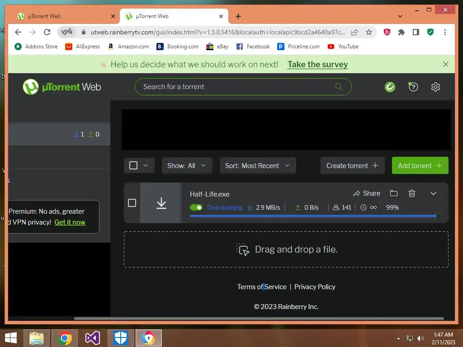Viewport: 463px width, 347px height.
Task: Click the search magnifier icon
Action: point(339,86)
